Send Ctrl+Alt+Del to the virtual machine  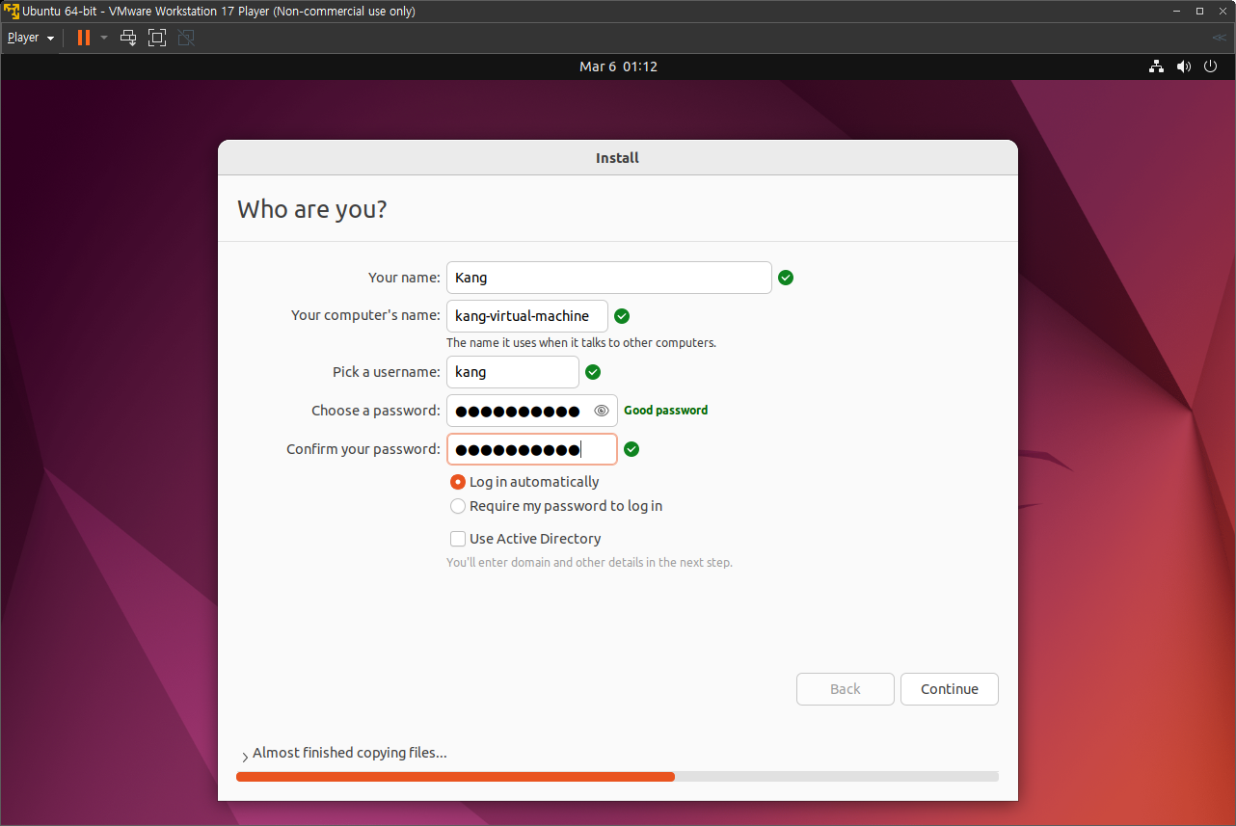128,38
